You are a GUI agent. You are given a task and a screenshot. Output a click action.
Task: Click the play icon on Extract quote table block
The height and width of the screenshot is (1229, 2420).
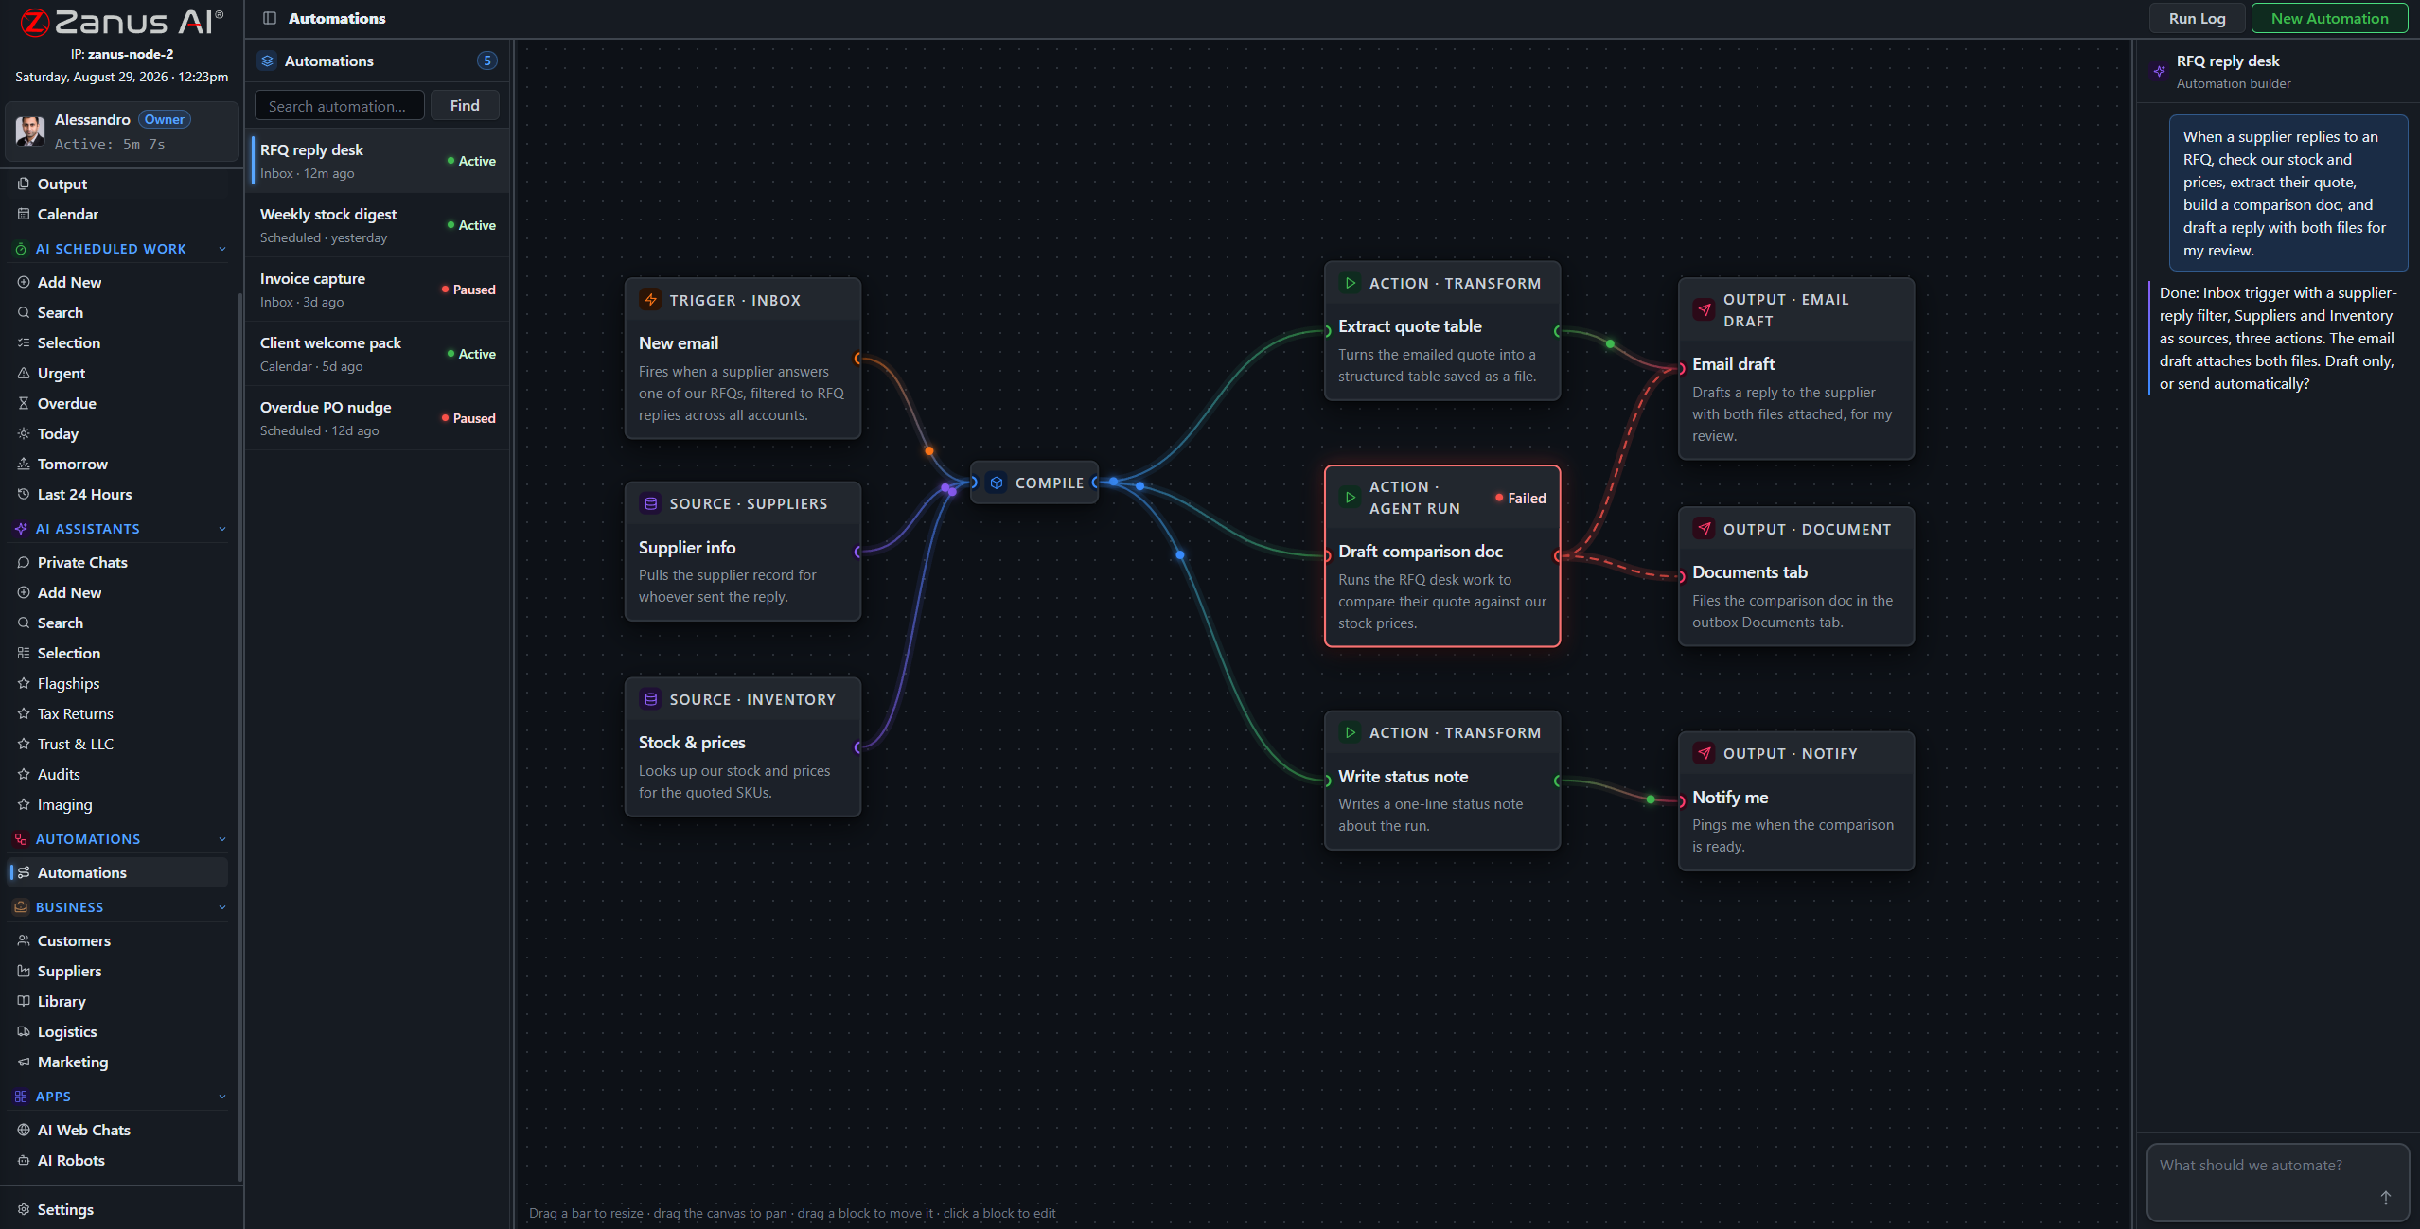pyautogui.click(x=1350, y=283)
